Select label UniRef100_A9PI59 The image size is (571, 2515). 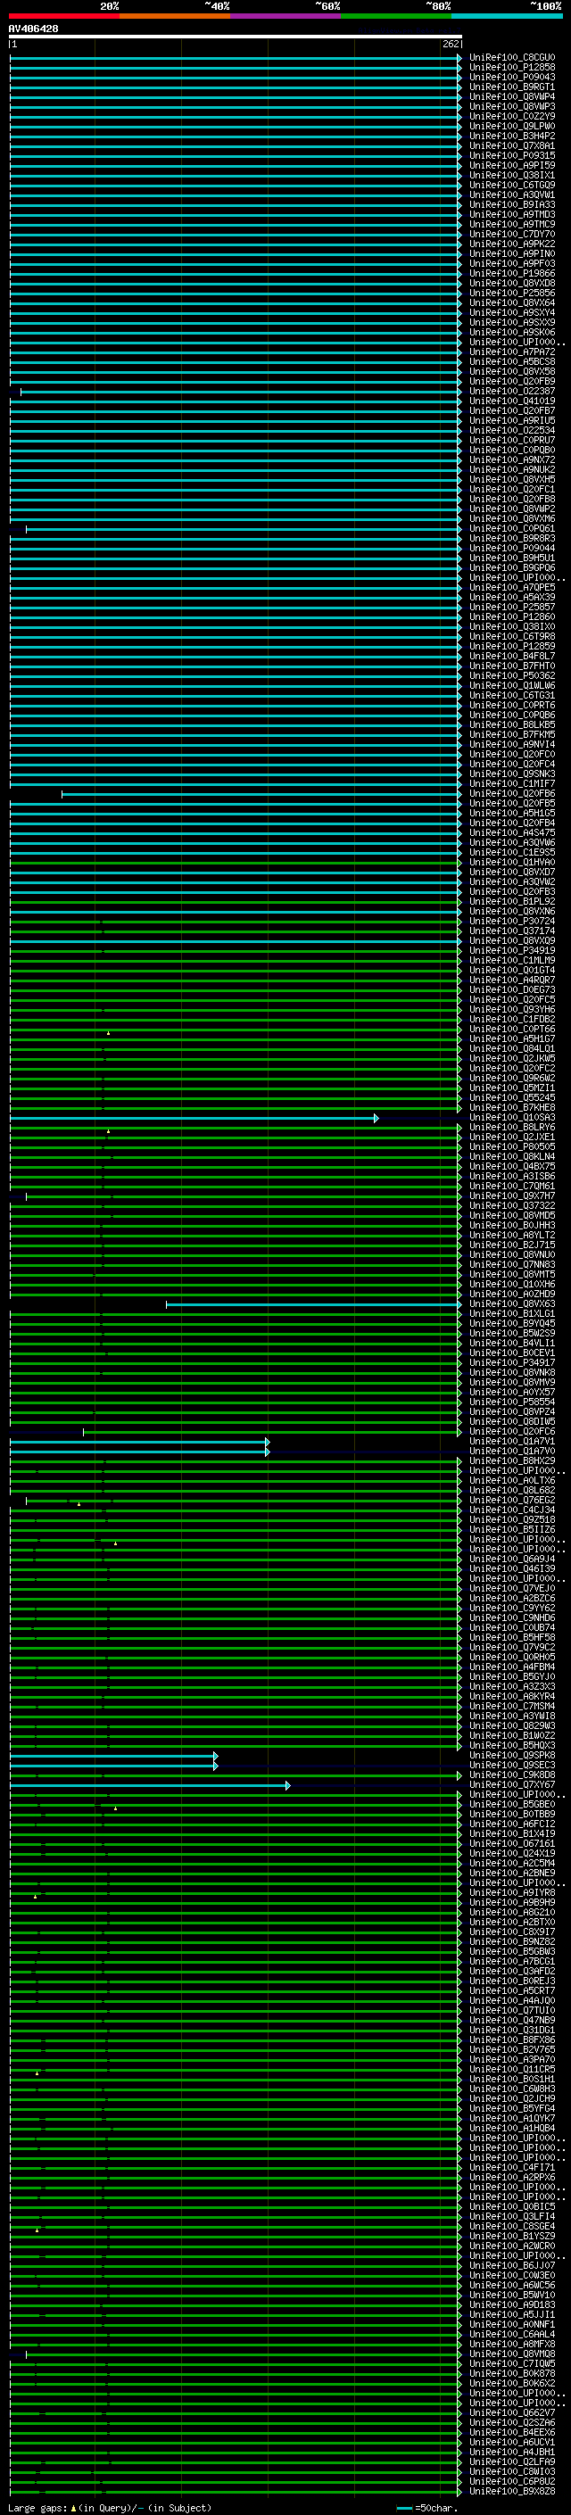pyautogui.click(x=512, y=165)
